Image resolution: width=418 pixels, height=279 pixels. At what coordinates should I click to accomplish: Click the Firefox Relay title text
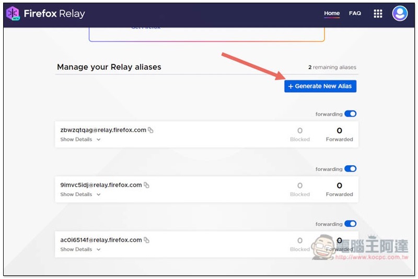[54, 14]
